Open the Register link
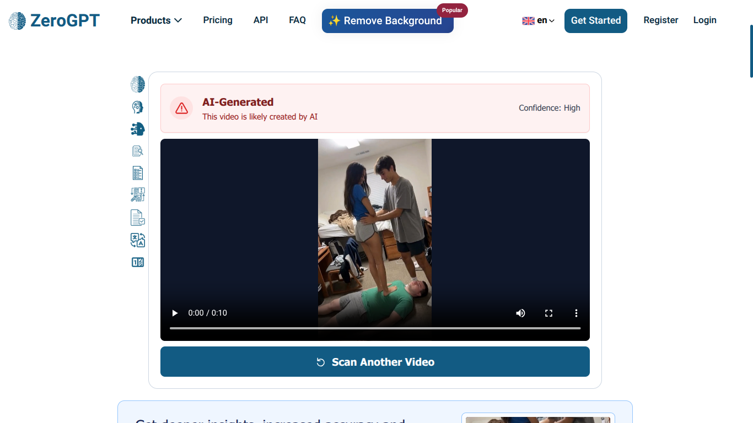Image resolution: width=753 pixels, height=423 pixels. (x=661, y=20)
